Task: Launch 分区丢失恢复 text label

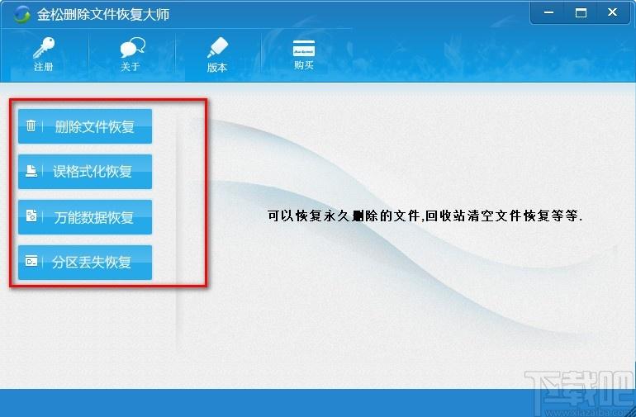Action: [x=92, y=262]
